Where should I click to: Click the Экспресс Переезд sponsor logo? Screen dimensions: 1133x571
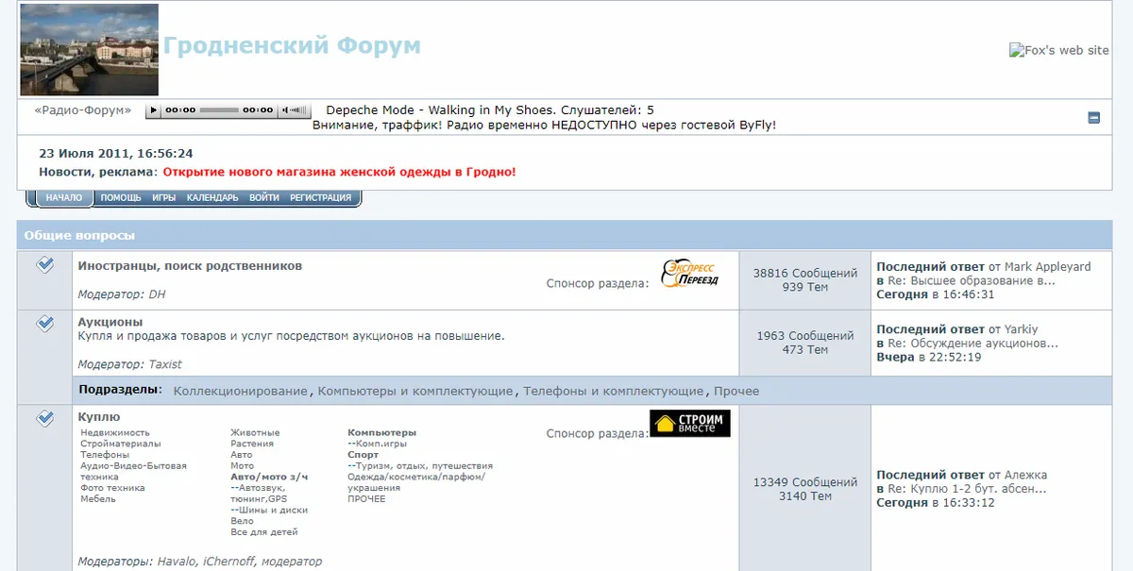(689, 273)
